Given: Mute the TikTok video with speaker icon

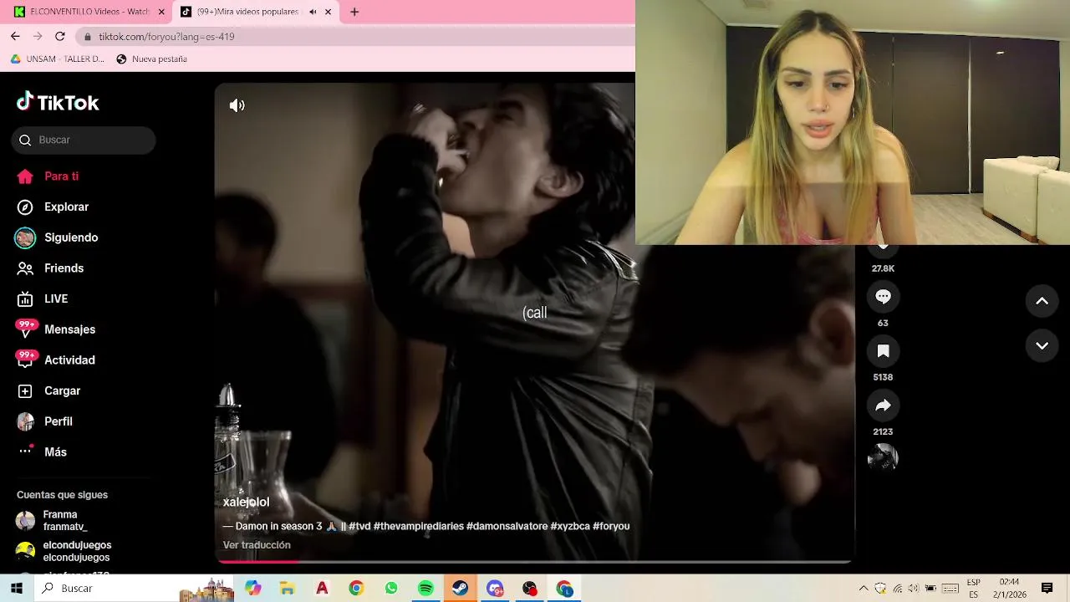Looking at the screenshot, I should pos(237,105).
